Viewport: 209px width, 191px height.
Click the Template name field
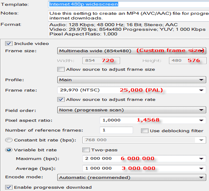coord(128,4)
